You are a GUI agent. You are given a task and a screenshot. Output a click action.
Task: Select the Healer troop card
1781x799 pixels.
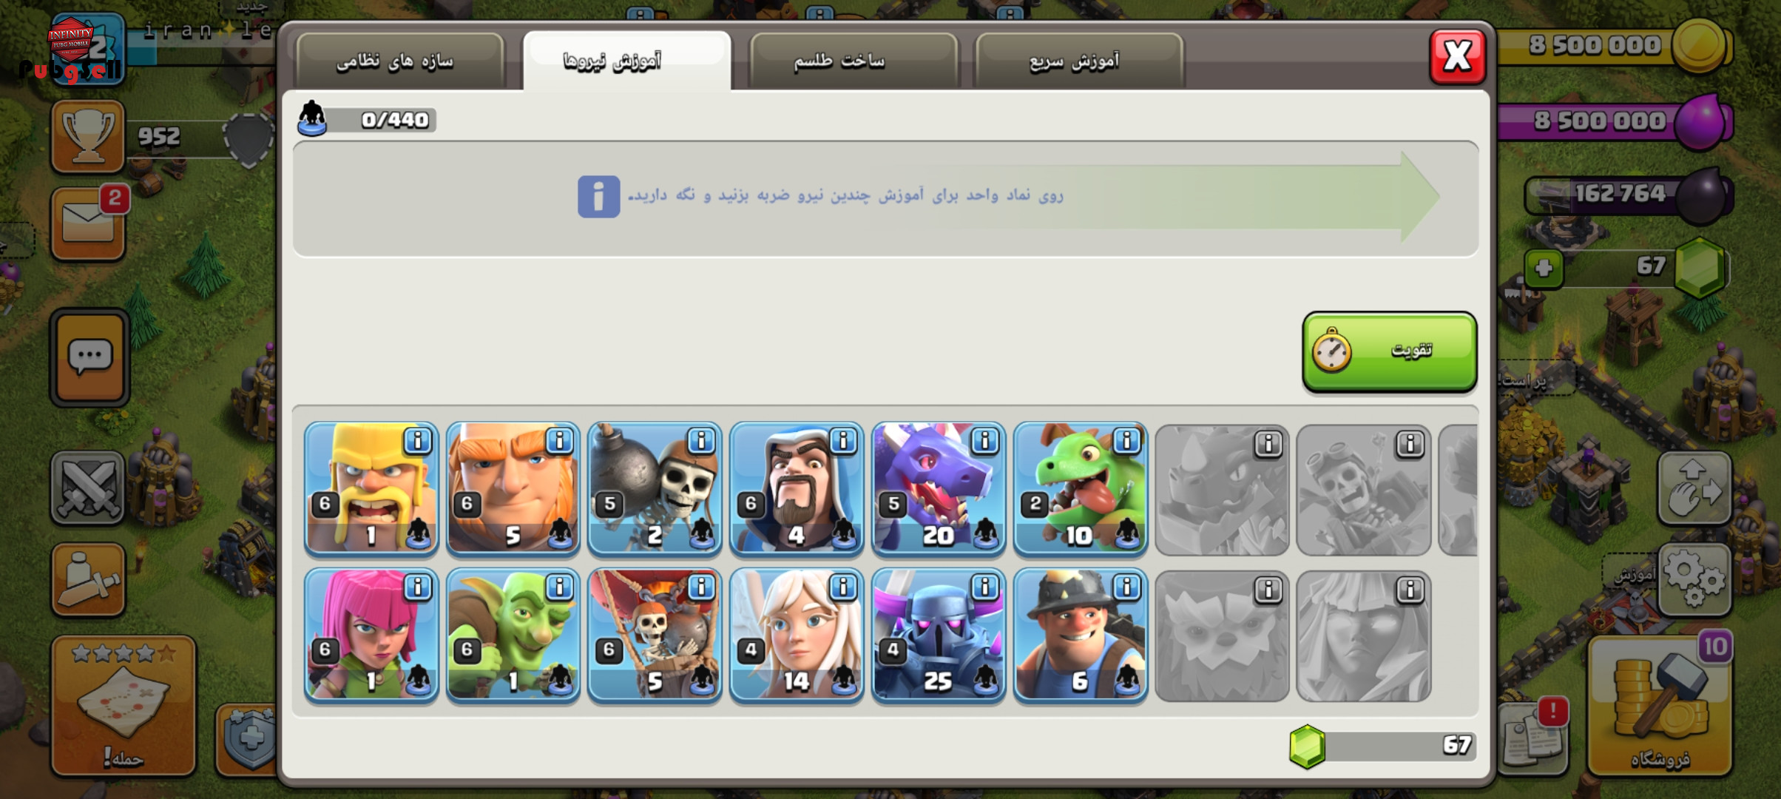click(x=797, y=635)
